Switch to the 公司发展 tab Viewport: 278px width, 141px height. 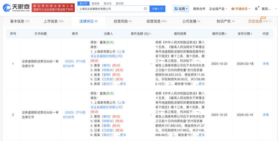point(191,21)
